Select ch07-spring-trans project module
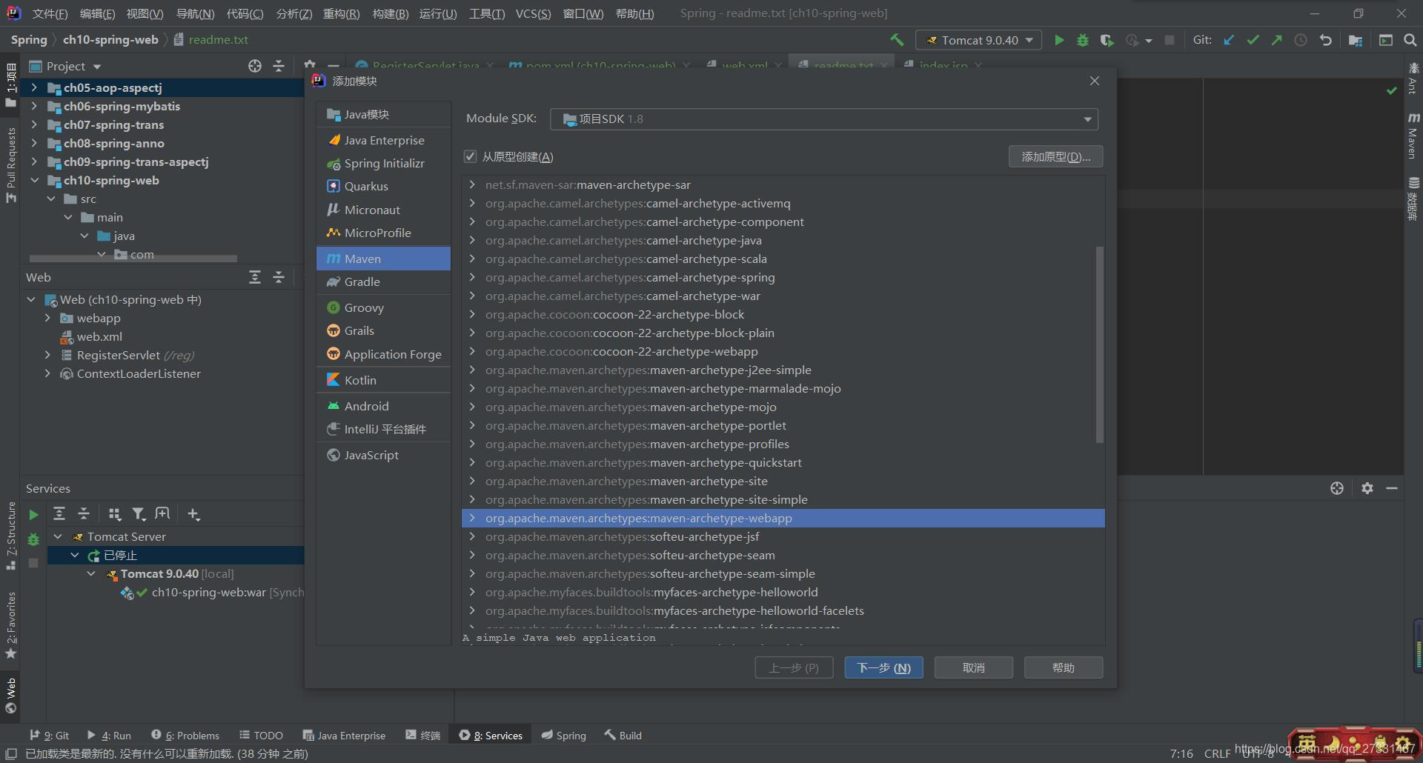Image resolution: width=1423 pixels, height=763 pixels. (x=113, y=124)
